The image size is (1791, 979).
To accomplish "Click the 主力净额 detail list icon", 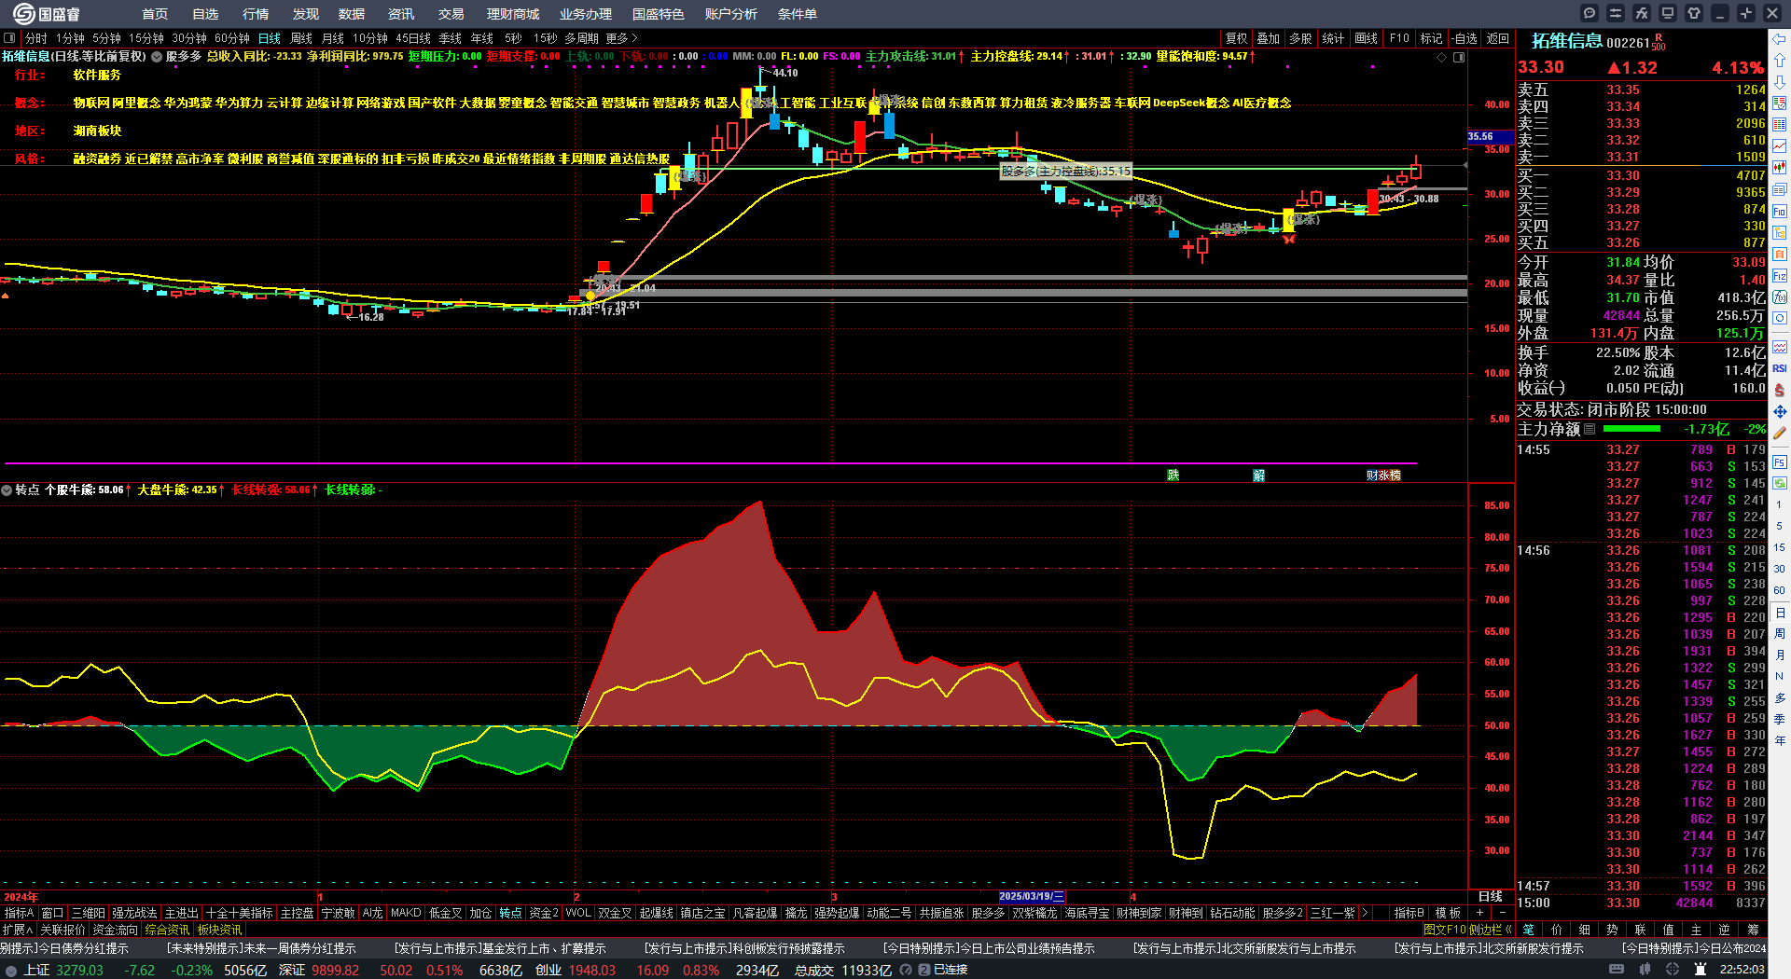I will coord(1590,429).
